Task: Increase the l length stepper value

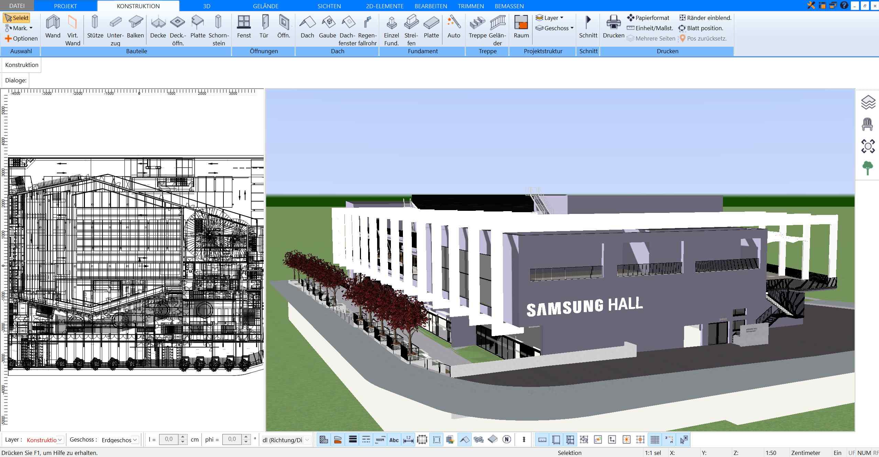Action: (x=183, y=437)
